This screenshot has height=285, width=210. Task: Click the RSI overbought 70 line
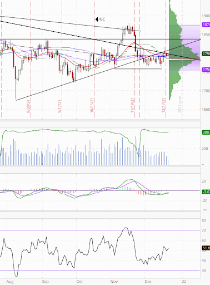[x=100, y=230]
